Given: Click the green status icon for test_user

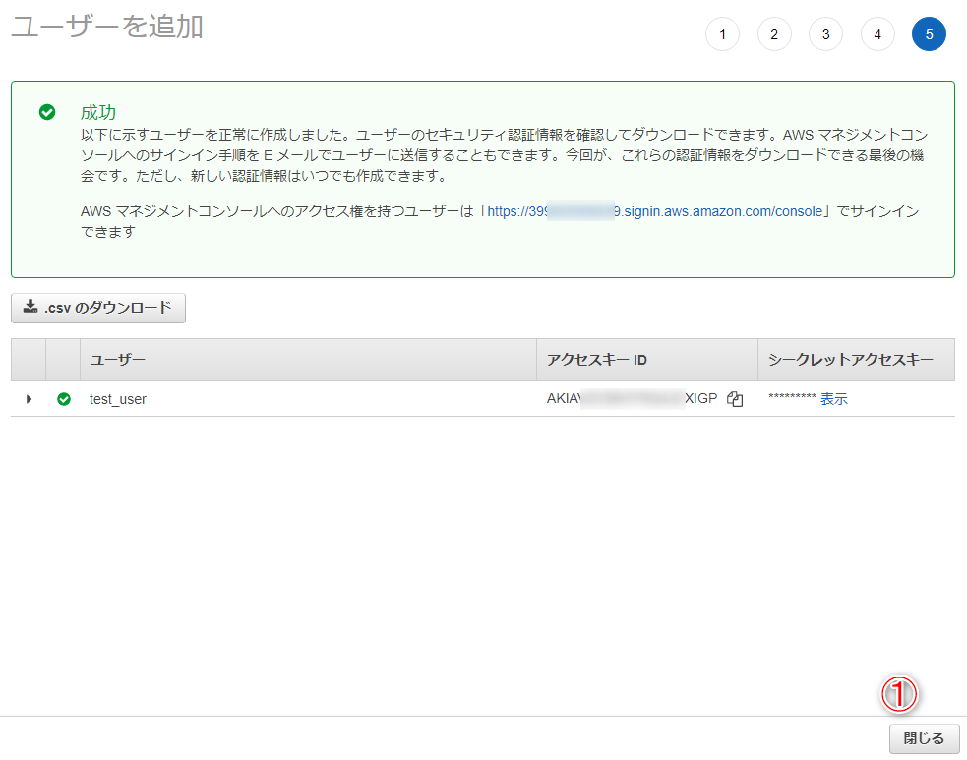Looking at the screenshot, I should click(x=64, y=399).
